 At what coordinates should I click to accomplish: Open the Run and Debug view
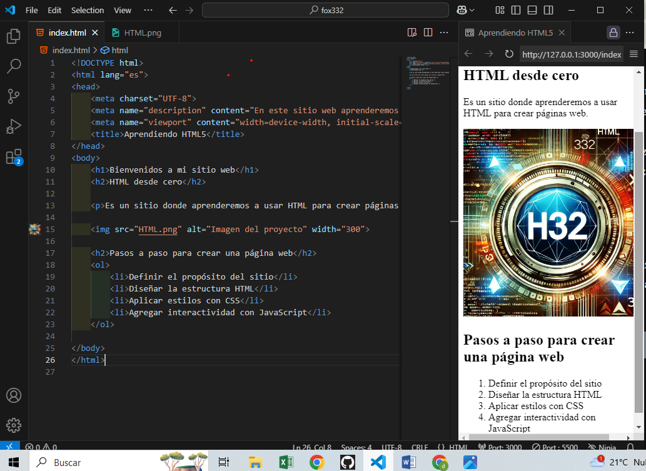point(14,126)
